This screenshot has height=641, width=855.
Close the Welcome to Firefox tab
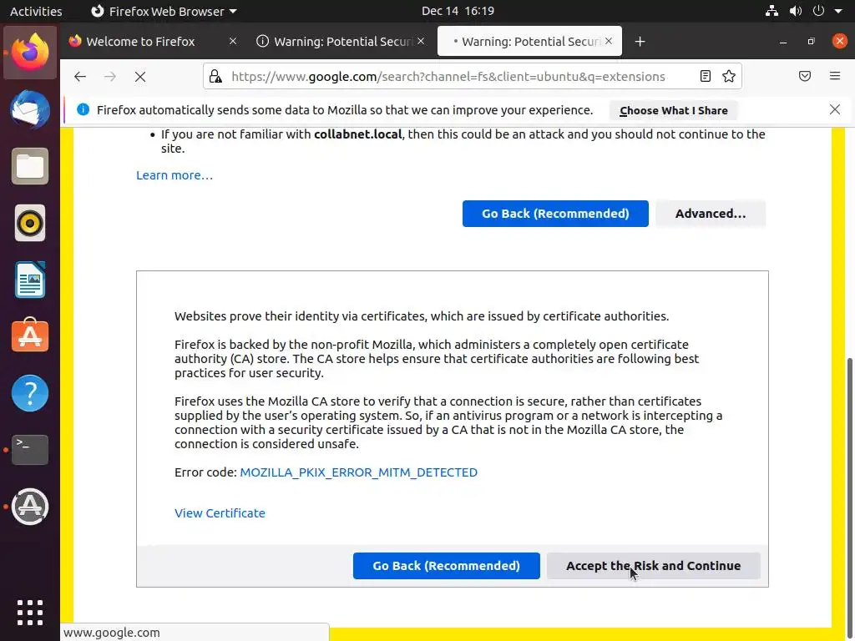(x=233, y=42)
